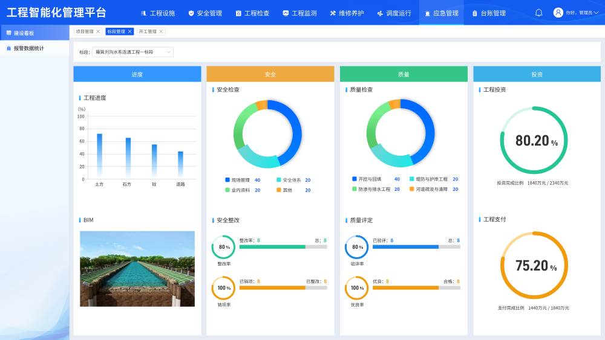
Task: Click the blue 已验评 progress bar
Action: pyautogui.click(x=416, y=247)
